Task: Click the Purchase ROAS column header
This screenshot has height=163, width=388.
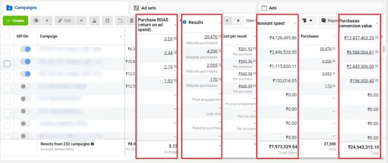Action: pos(153,24)
